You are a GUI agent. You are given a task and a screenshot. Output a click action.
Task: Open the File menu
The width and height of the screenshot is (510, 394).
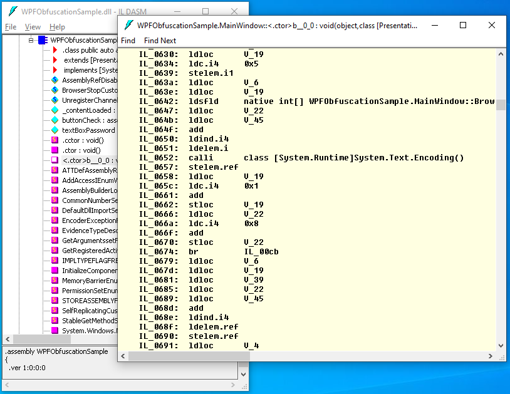click(10, 27)
